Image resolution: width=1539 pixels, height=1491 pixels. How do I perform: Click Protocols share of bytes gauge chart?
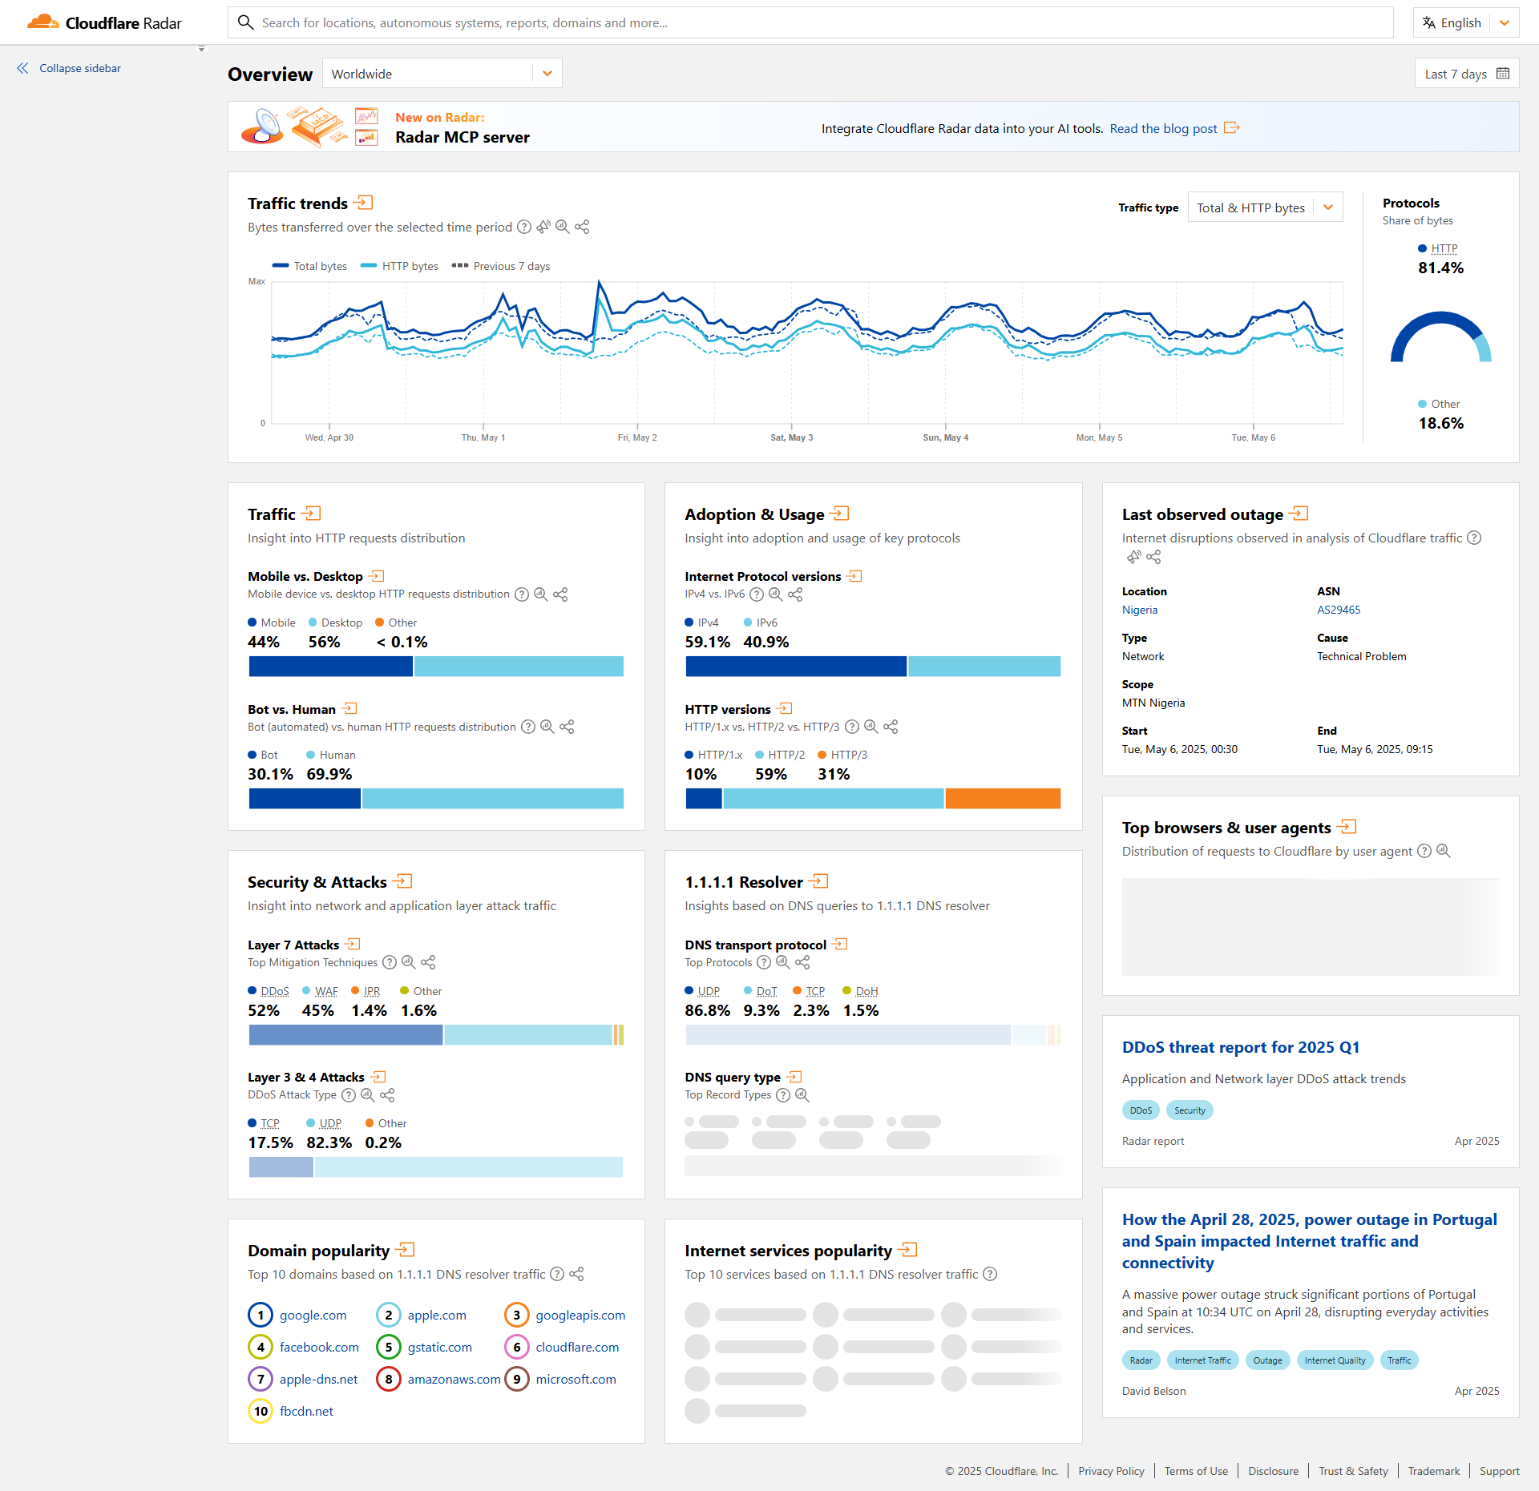pos(1441,337)
